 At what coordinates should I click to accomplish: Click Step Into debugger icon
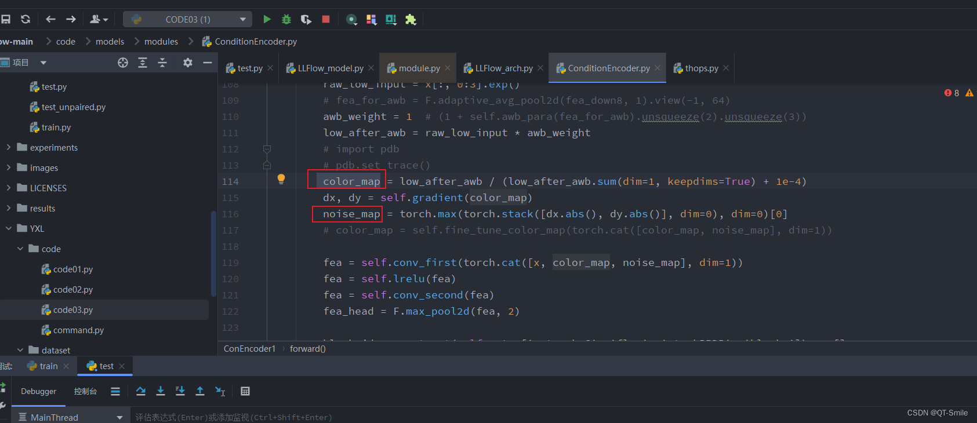[x=161, y=391]
